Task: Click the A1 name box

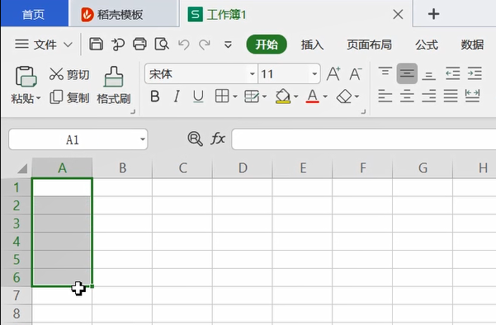Action: tap(73, 139)
